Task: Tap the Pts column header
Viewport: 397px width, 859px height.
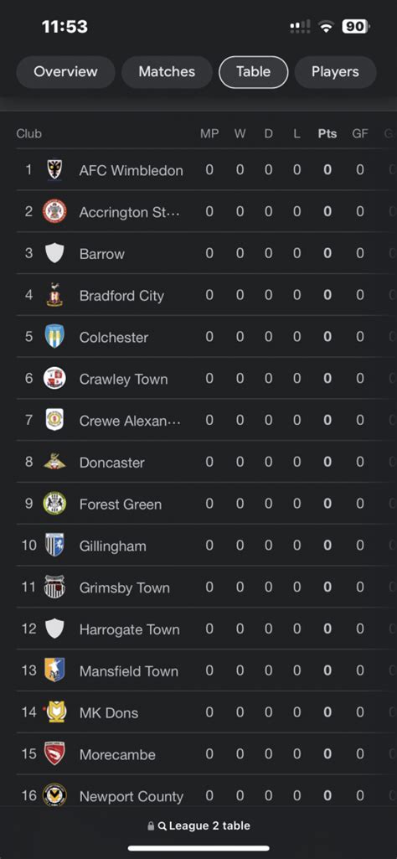Action: click(327, 134)
